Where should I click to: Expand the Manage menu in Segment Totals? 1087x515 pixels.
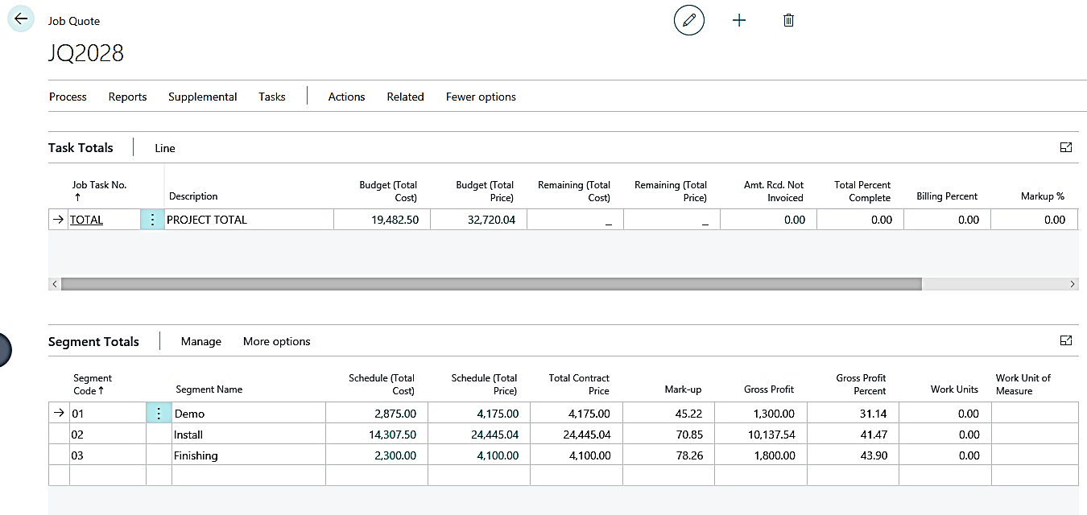(200, 341)
